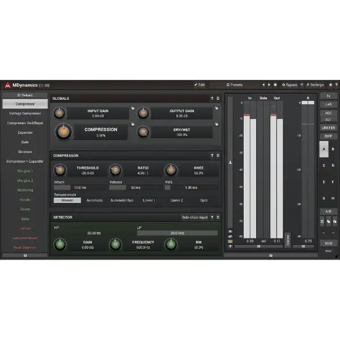Select the Vintage Compressor mode

coord(24,113)
